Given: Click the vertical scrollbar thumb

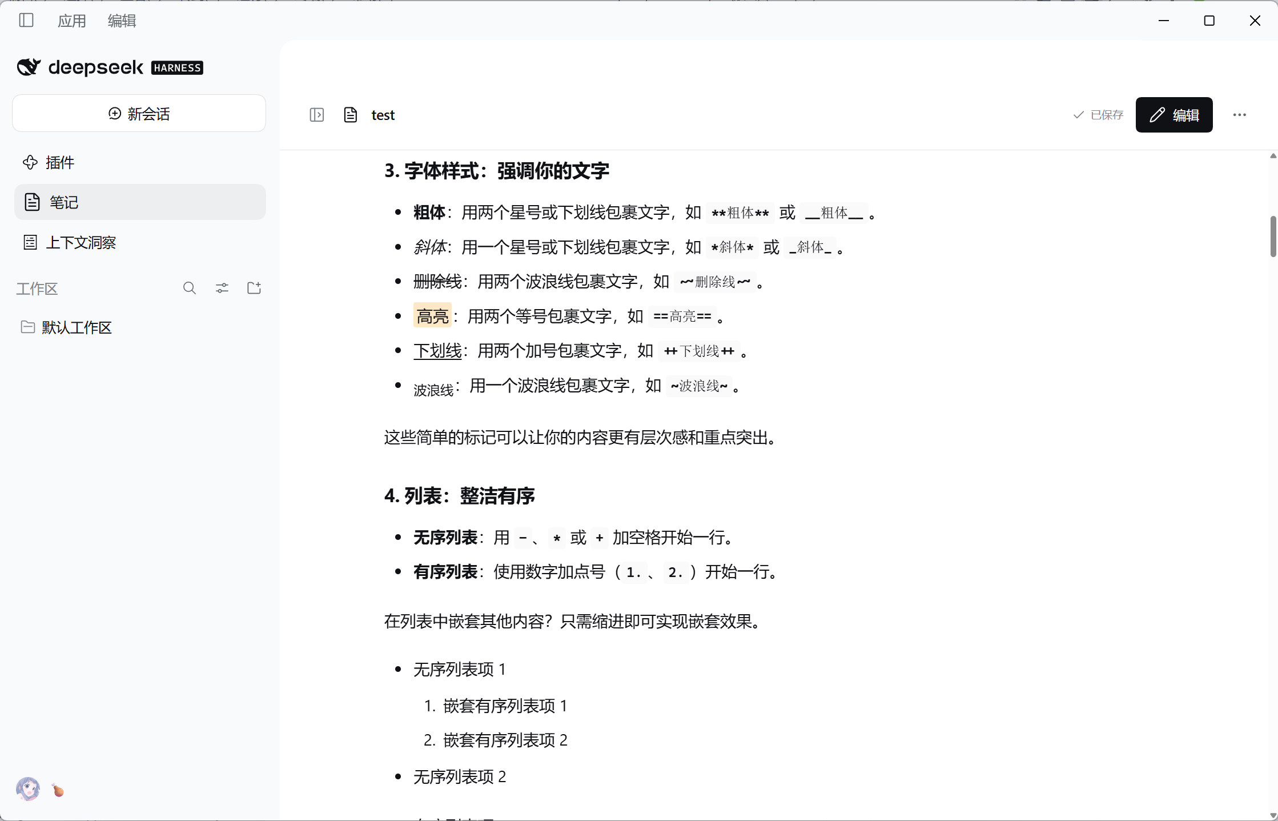Looking at the screenshot, I should point(1273,237).
